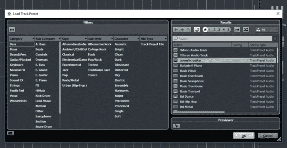Set rating filter to 5
The width and height of the screenshot is (287, 148).
tap(228, 30)
